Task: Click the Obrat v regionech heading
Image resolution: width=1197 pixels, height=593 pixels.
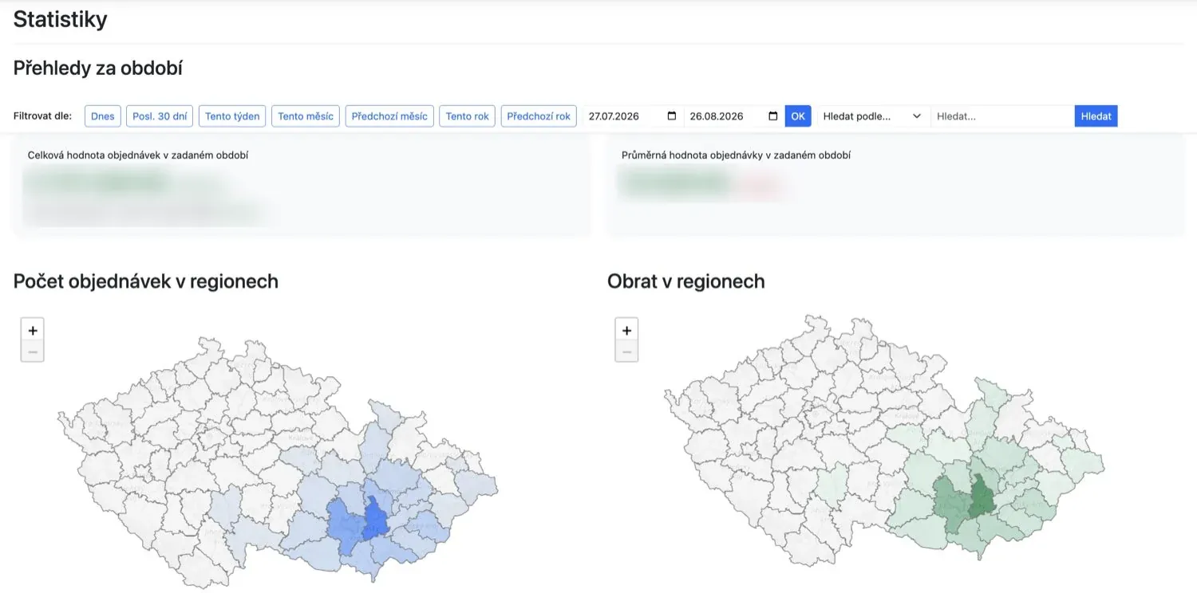Action: [x=686, y=281]
